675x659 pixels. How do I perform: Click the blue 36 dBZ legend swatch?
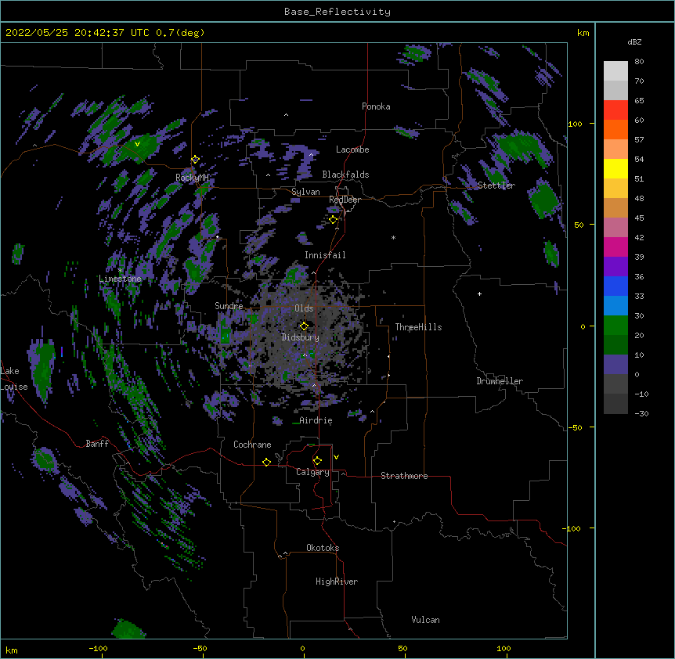tap(615, 286)
